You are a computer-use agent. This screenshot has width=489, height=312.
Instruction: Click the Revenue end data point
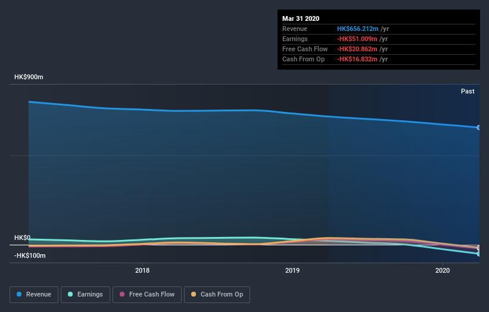click(x=479, y=127)
